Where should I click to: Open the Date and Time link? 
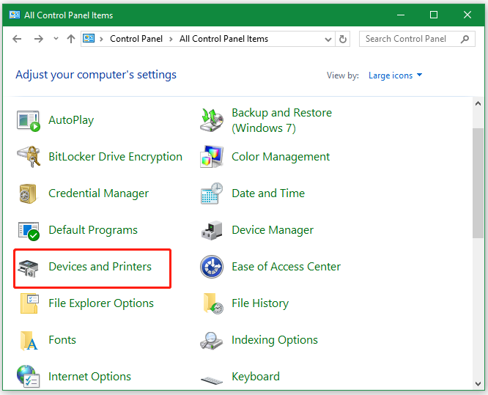point(268,193)
